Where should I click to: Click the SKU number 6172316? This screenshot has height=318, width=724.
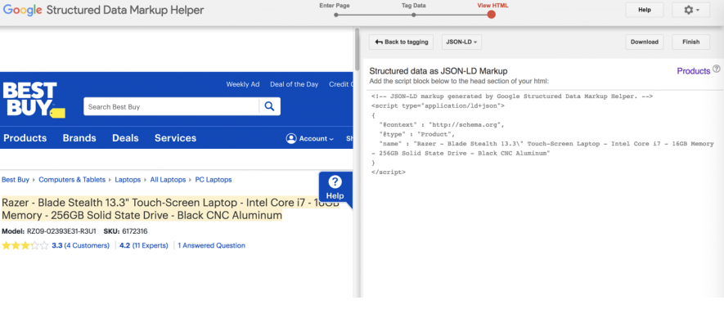point(135,231)
